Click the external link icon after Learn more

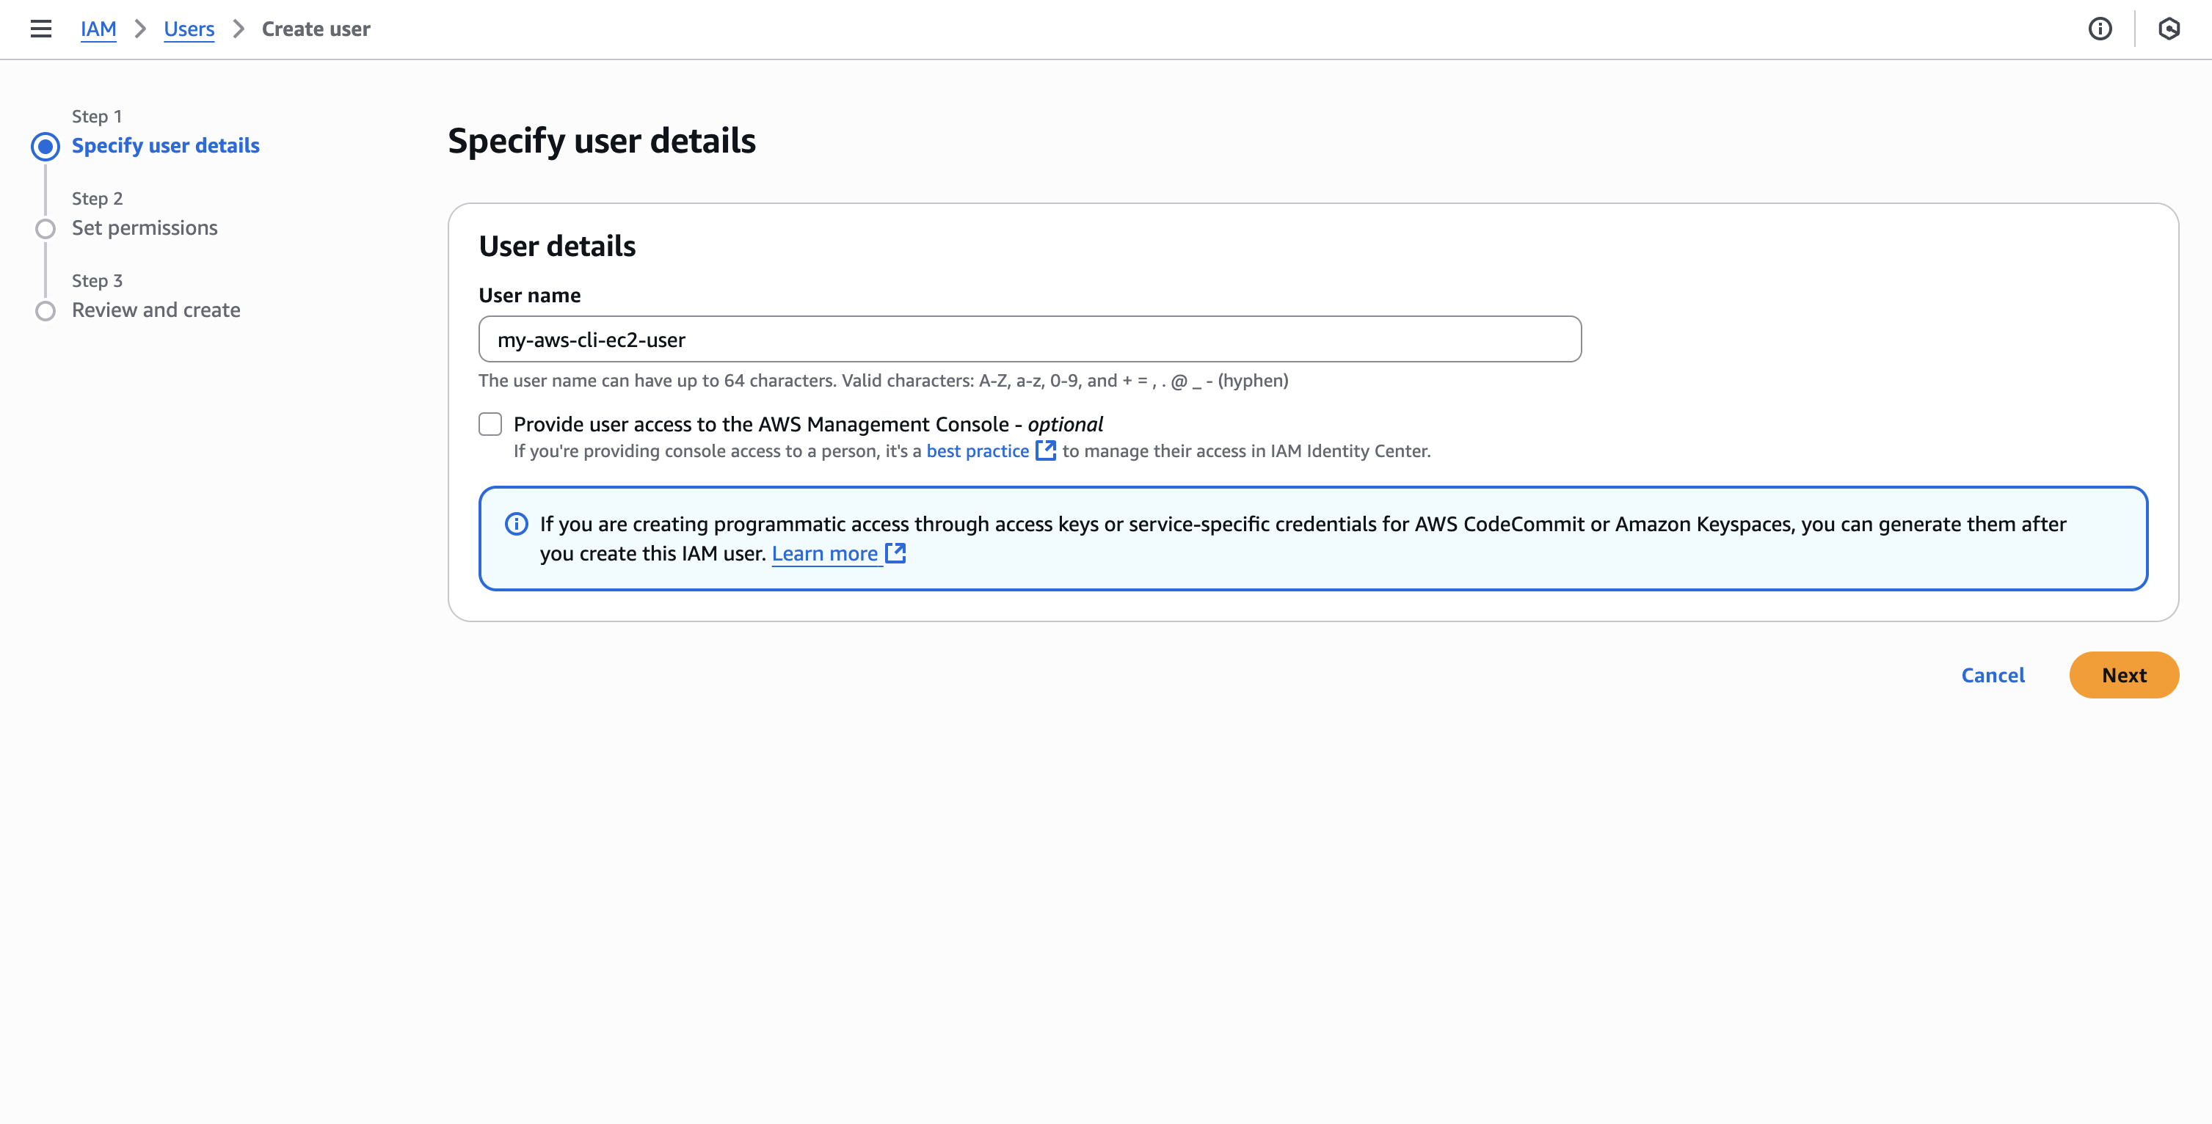coord(895,553)
